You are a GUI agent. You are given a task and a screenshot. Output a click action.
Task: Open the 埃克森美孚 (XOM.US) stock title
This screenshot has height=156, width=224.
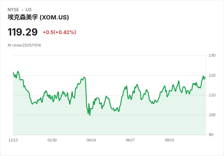coord(38,17)
